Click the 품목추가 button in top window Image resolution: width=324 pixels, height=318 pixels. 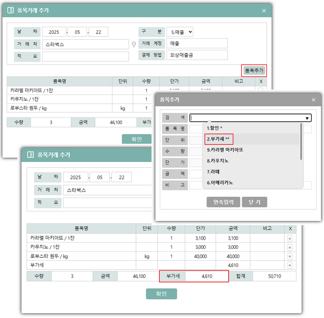coord(254,71)
